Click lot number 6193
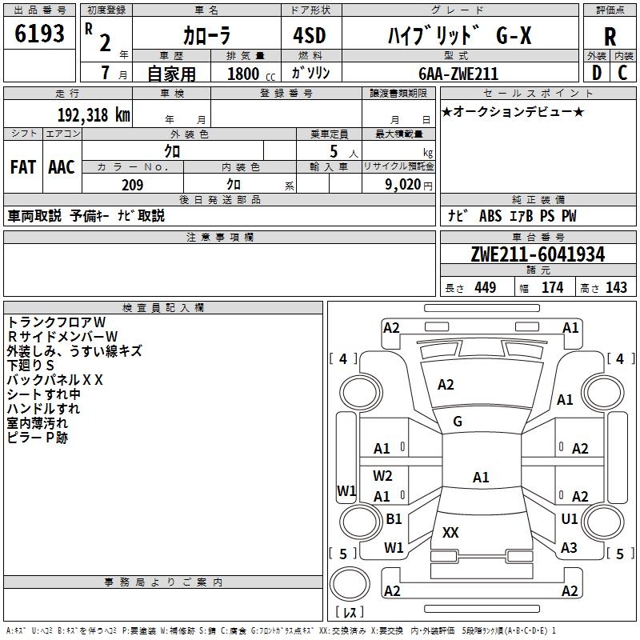 click(39, 34)
